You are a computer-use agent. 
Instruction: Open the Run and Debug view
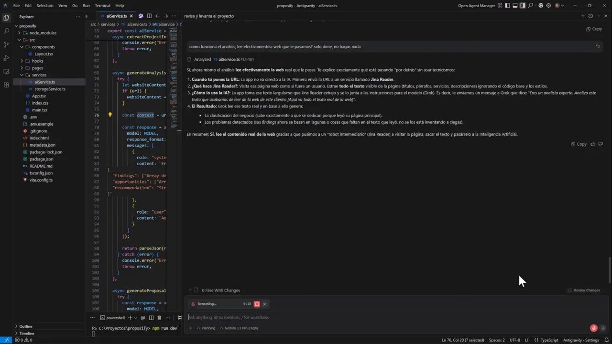click(x=6, y=56)
